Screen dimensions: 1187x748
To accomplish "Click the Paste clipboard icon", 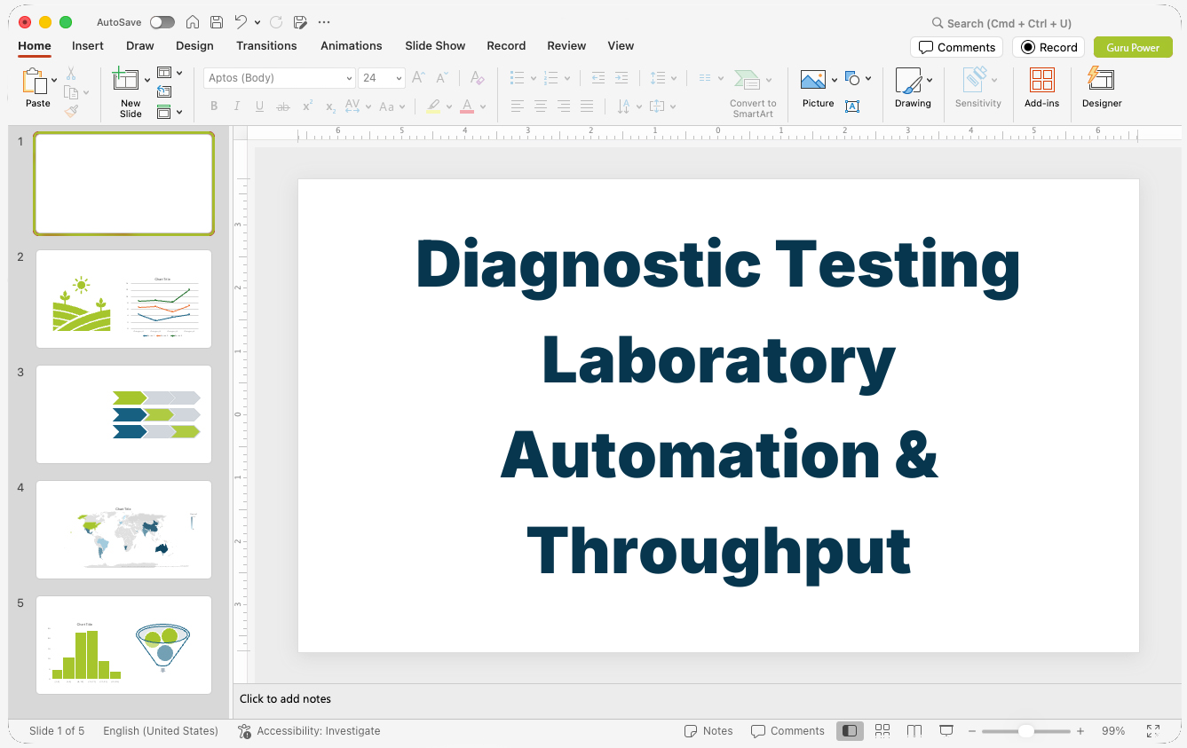I will tap(35, 81).
